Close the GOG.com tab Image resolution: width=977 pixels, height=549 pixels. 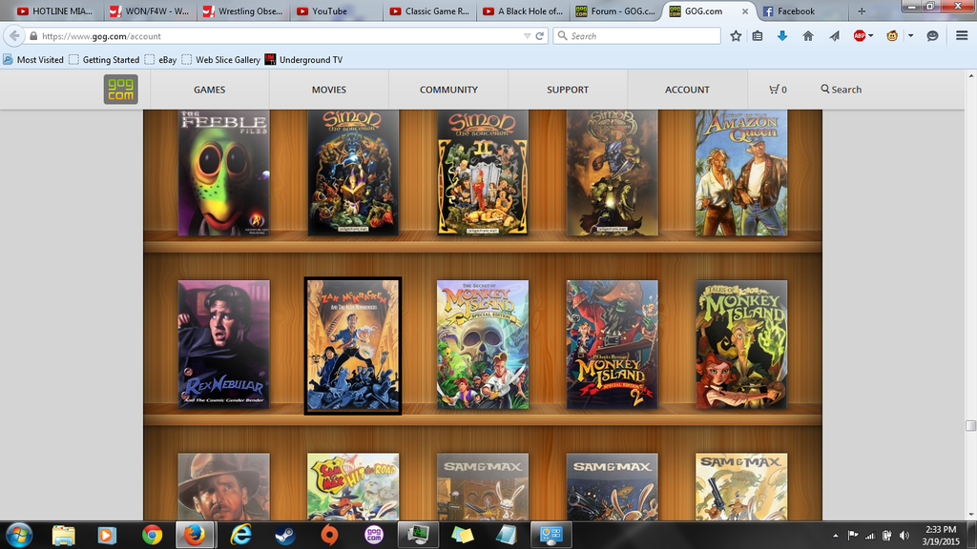tap(744, 11)
